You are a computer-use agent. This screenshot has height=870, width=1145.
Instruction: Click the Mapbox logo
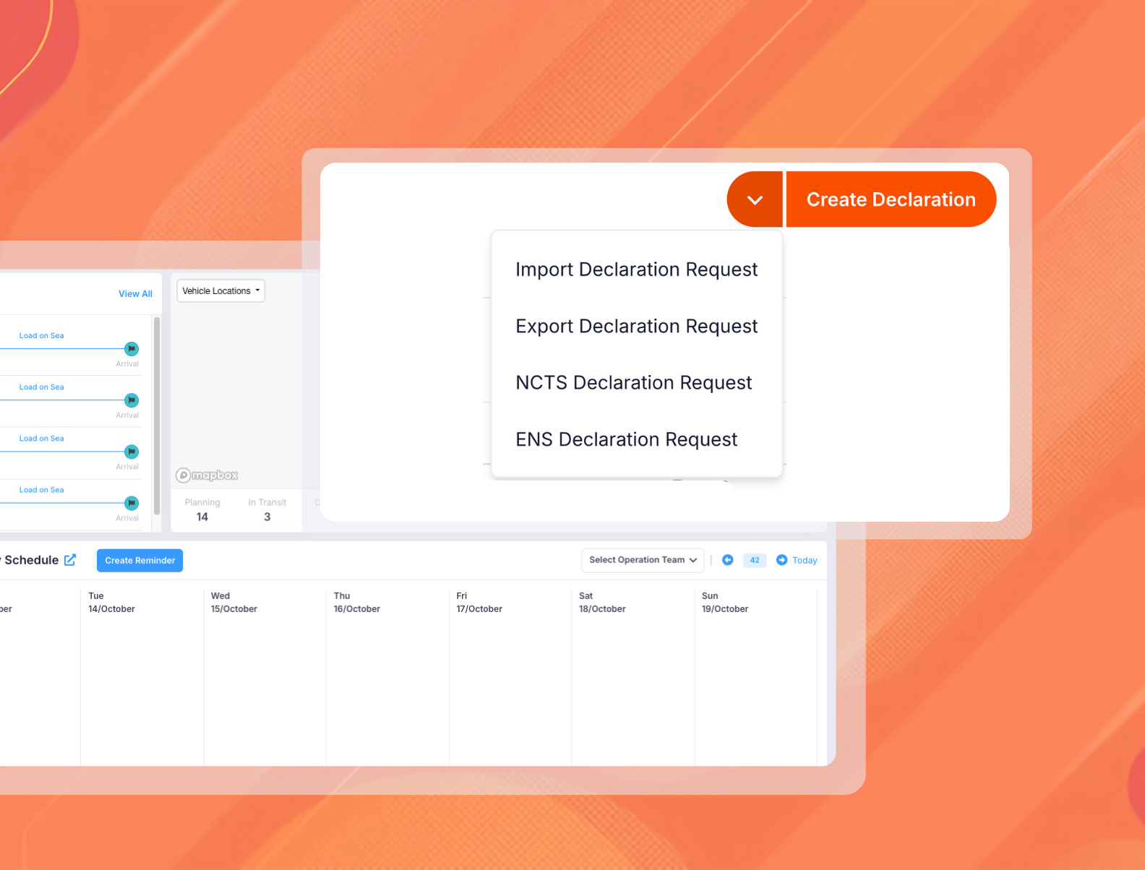[207, 475]
